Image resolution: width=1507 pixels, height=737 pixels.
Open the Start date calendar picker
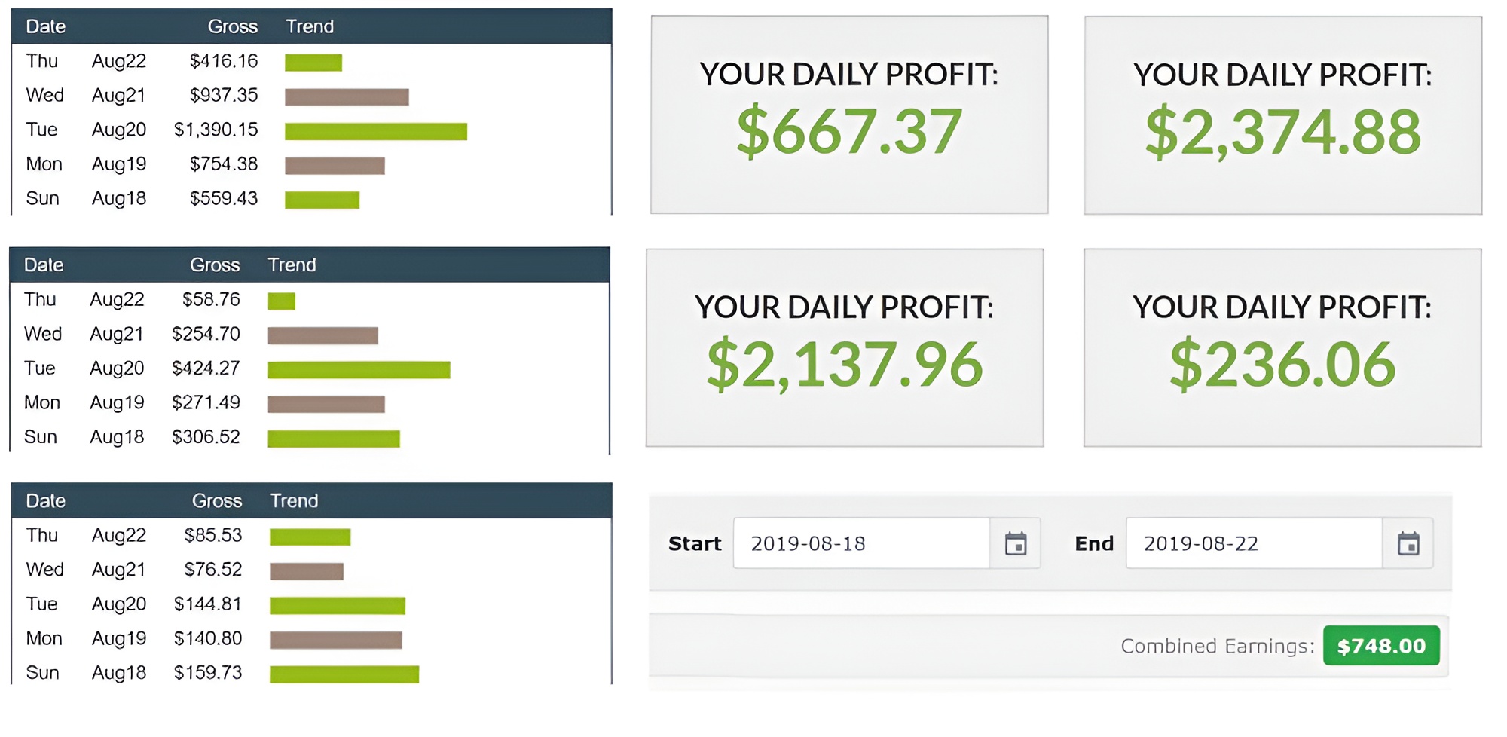pos(1015,543)
